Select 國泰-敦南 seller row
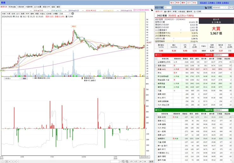Image resolution: width=234 pixels, height=163 pixels. click(193, 117)
